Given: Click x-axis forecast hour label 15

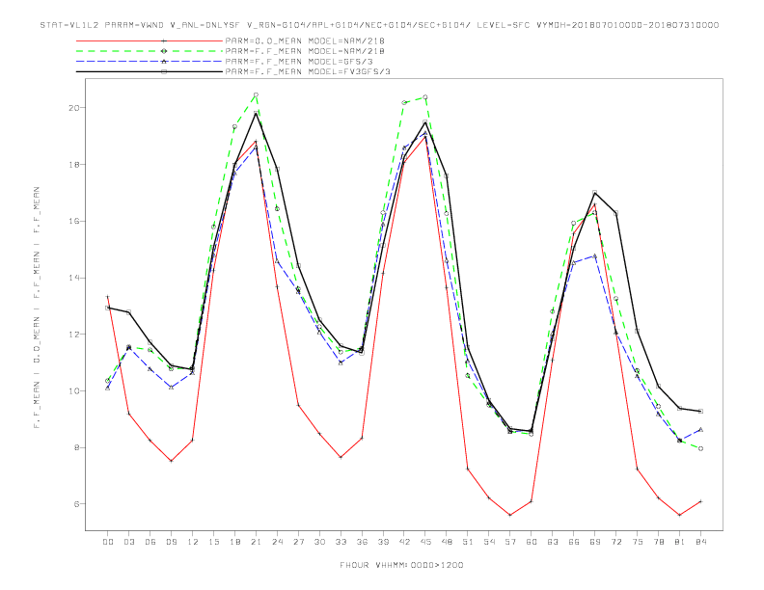Looking at the screenshot, I should [x=213, y=542].
